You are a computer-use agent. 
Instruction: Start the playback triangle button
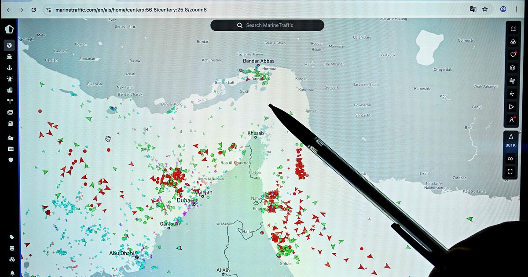pos(511,106)
